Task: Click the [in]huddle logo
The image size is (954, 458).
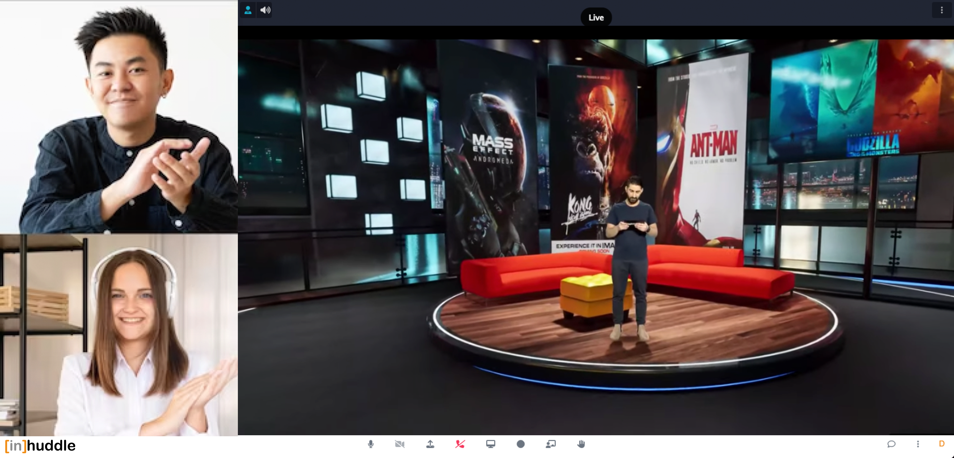Action: 40,445
